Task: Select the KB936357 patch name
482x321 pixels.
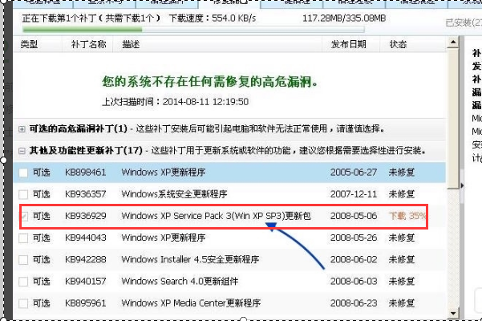Action: tap(86, 194)
